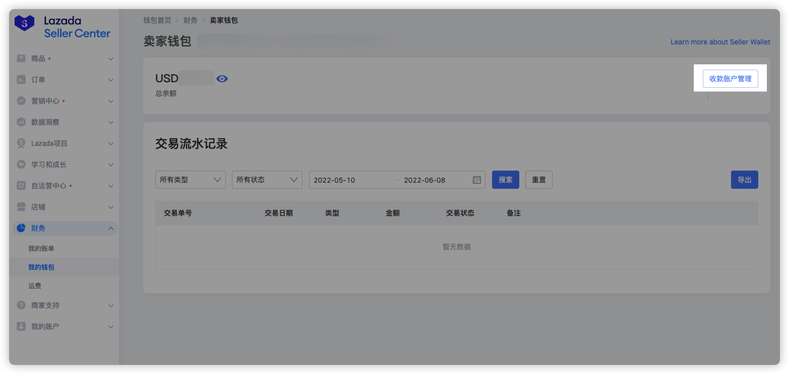Screen dimensions: 789x374
Task: Open the 所有状态 dropdown
Action: coord(266,180)
